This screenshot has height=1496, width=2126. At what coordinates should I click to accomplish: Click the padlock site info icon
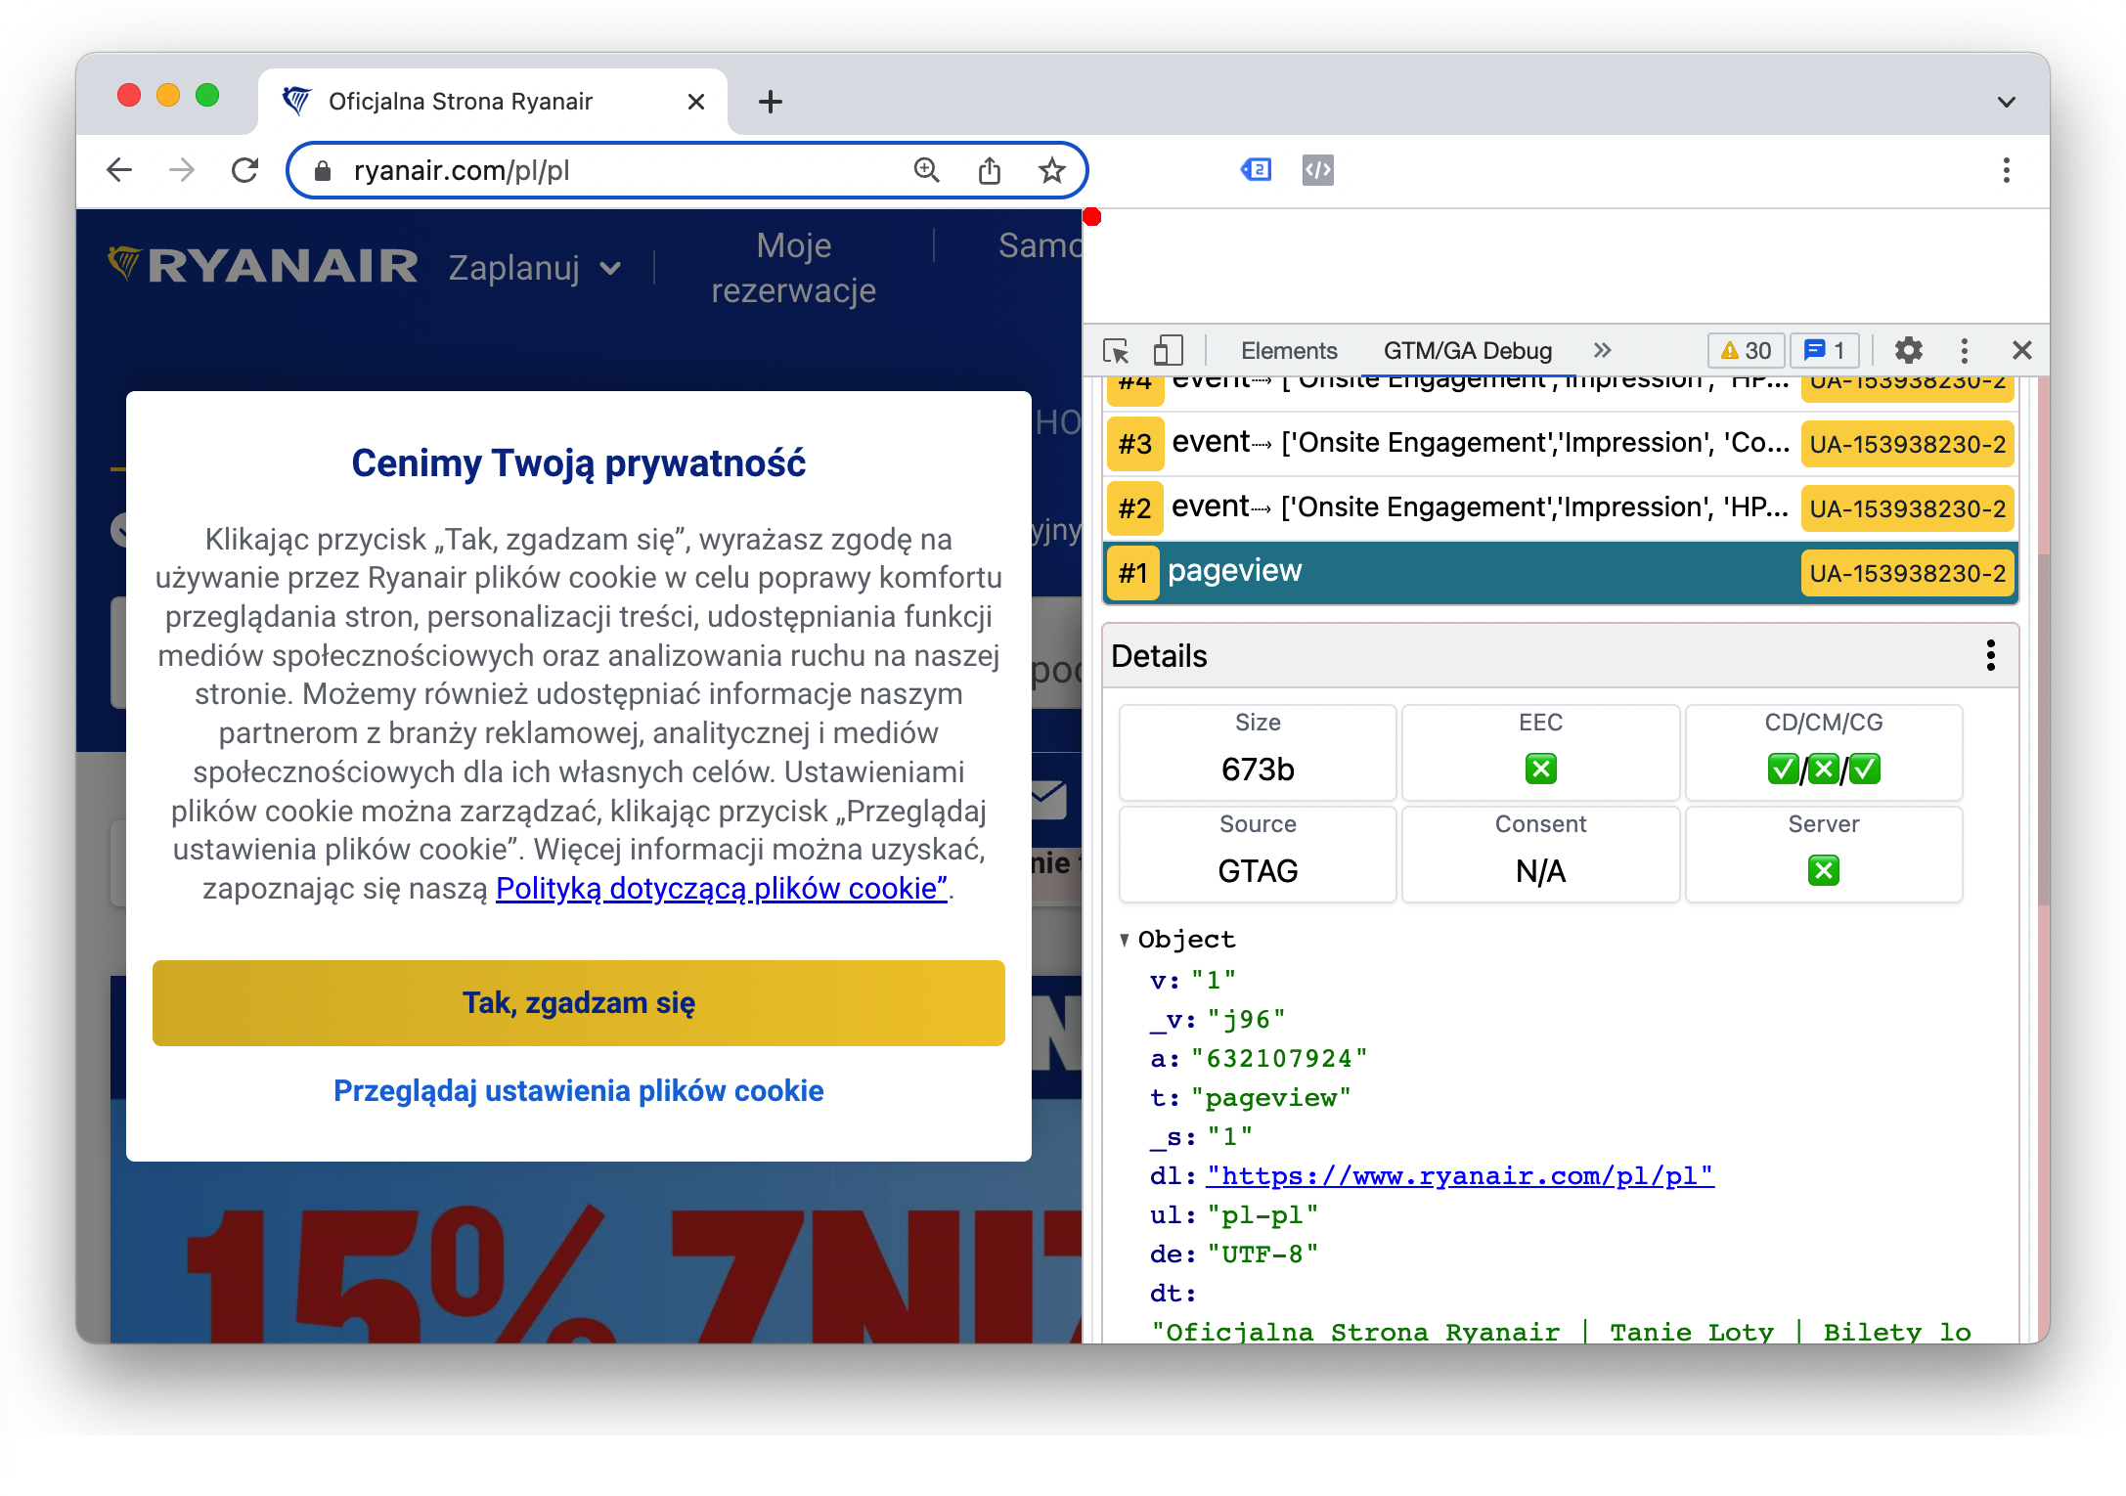(323, 171)
